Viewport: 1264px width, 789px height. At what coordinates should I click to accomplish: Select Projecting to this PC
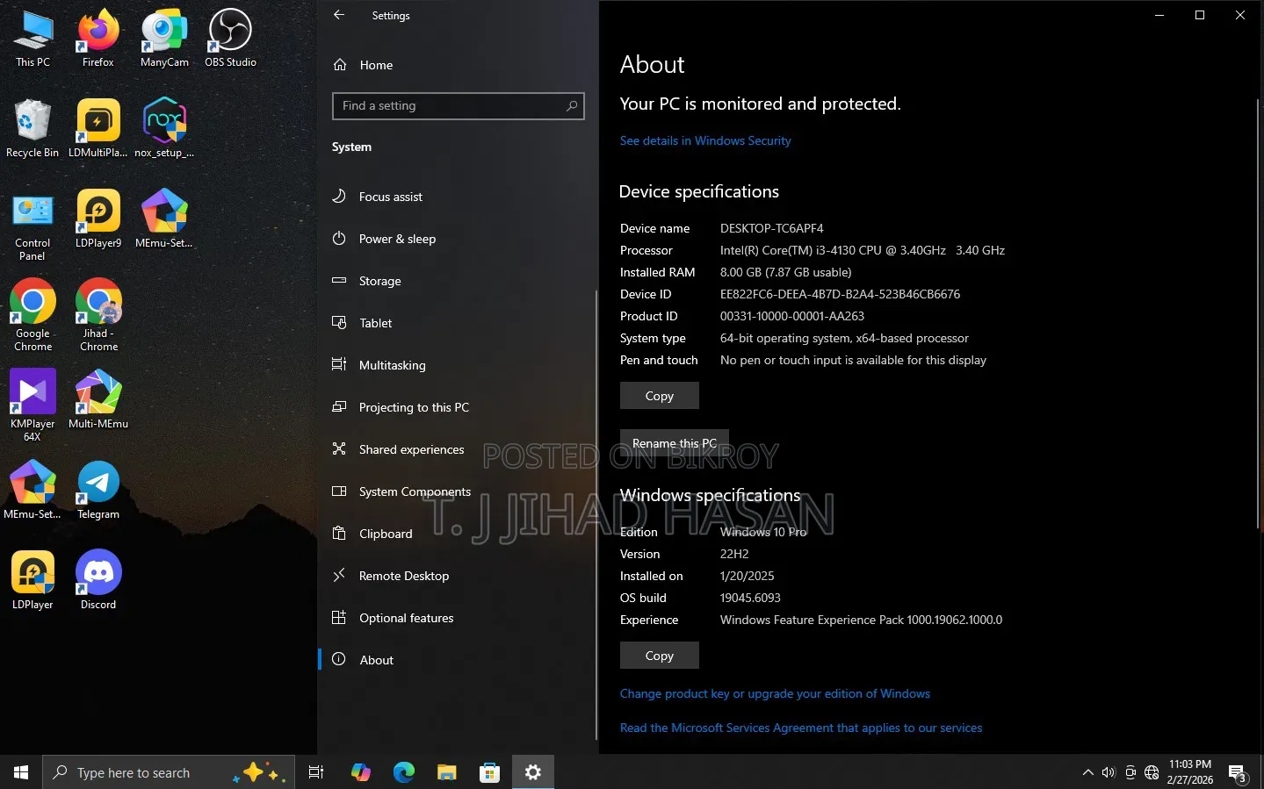[414, 407]
